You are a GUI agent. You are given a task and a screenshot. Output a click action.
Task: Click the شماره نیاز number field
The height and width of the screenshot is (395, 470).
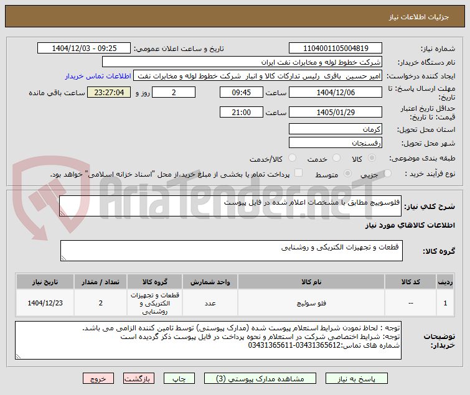point(336,48)
